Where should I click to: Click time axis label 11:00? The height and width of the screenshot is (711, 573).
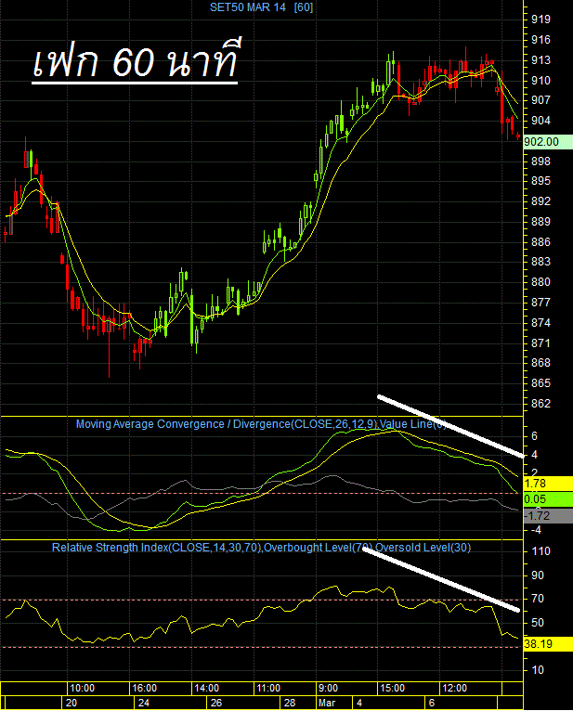[x=268, y=689]
